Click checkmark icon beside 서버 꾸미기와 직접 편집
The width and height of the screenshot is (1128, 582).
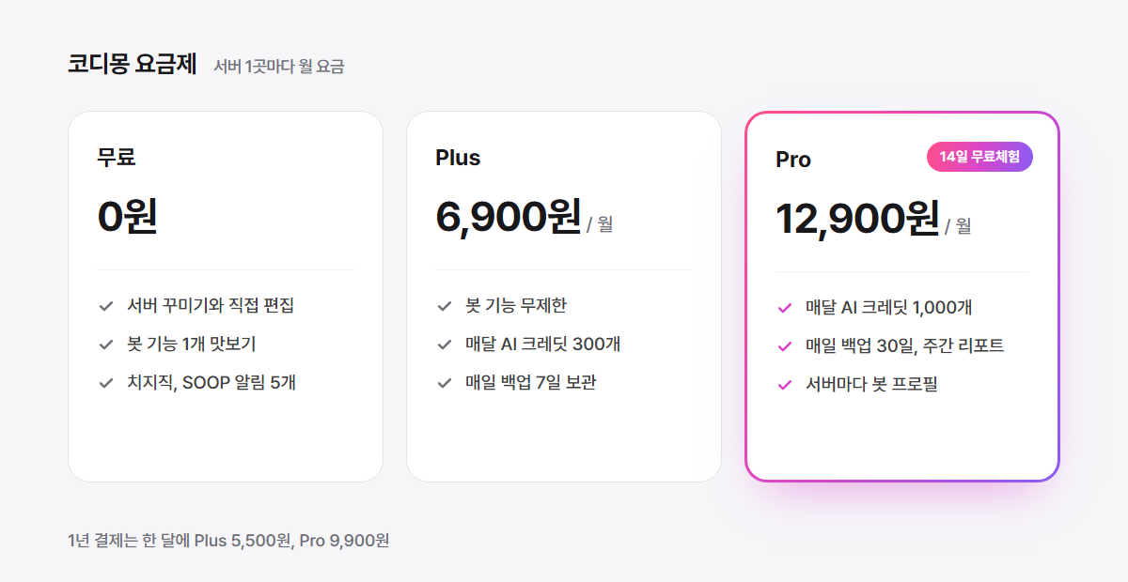click(106, 306)
